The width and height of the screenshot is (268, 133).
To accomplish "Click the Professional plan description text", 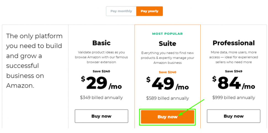I will click(x=234, y=57).
